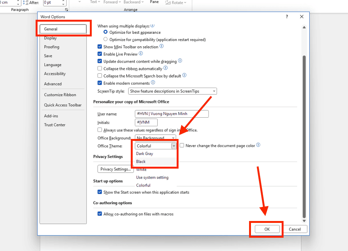This screenshot has width=348, height=251.
Task: Choose Colorful in the theme dropdown list
Action: 143,185
